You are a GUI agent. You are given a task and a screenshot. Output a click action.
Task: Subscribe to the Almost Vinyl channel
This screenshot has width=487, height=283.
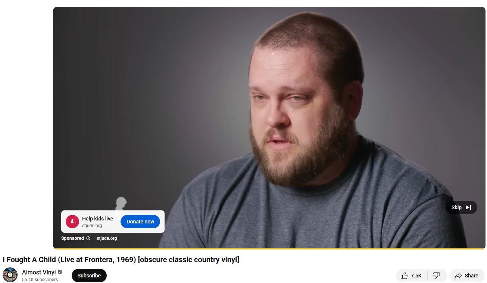pos(89,276)
